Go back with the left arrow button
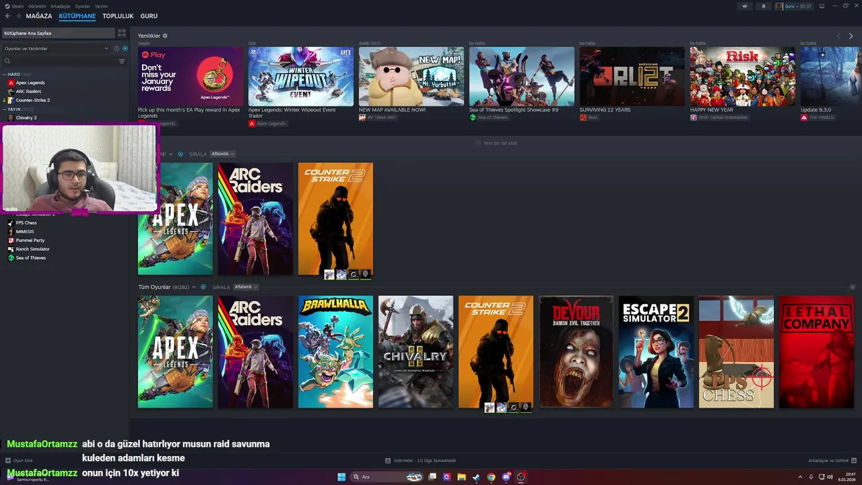Viewport: 862px width, 485px height. 7,15
